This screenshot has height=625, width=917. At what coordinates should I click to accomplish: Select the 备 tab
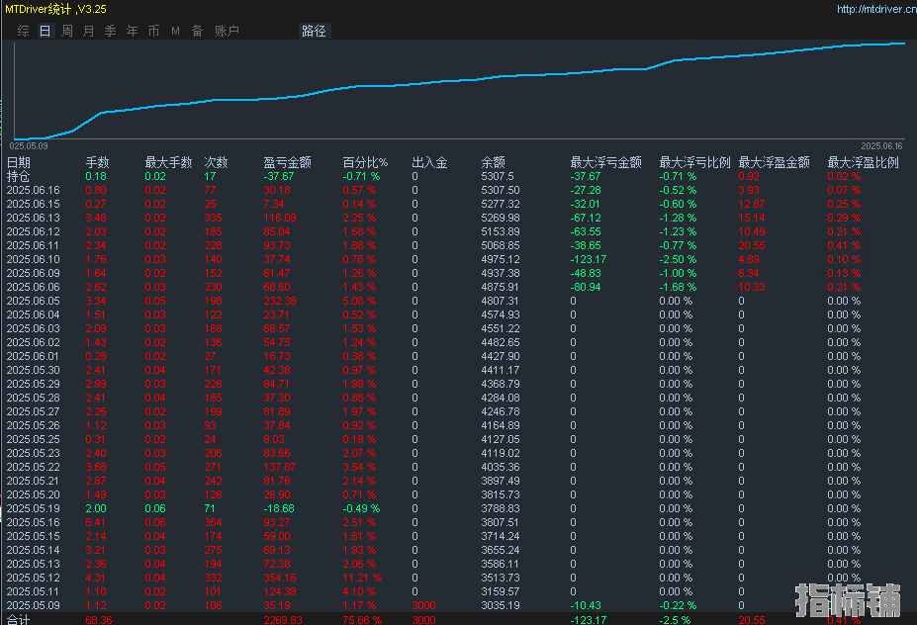coord(198,31)
